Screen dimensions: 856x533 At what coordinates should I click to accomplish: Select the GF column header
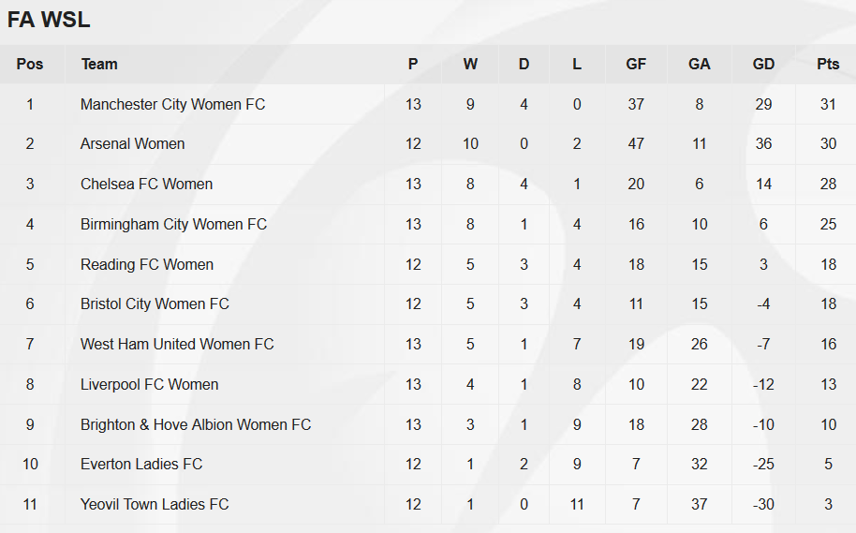636,64
